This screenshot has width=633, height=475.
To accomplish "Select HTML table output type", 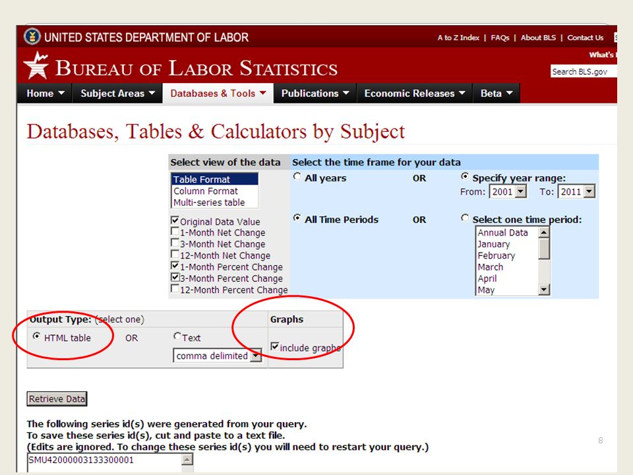I will click(36, 336).
